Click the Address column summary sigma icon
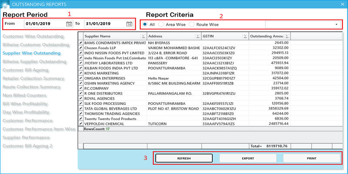348x174 pixels. pos(197,36)
